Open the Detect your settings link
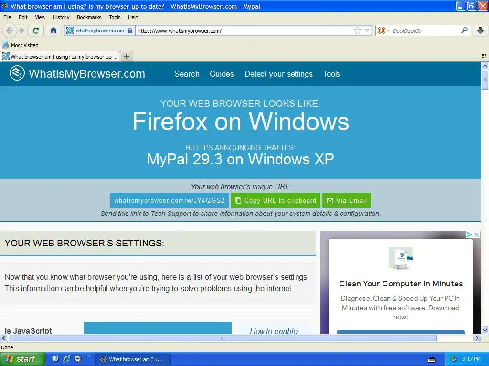The height and width of the screenshot is (366, 489). pyautogui.click(x=278, y=74)
